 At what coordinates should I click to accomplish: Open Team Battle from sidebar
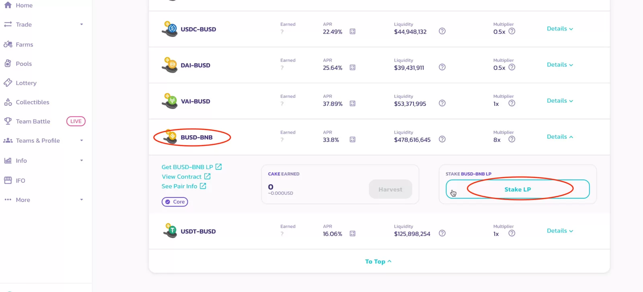(x=33, y=122)
